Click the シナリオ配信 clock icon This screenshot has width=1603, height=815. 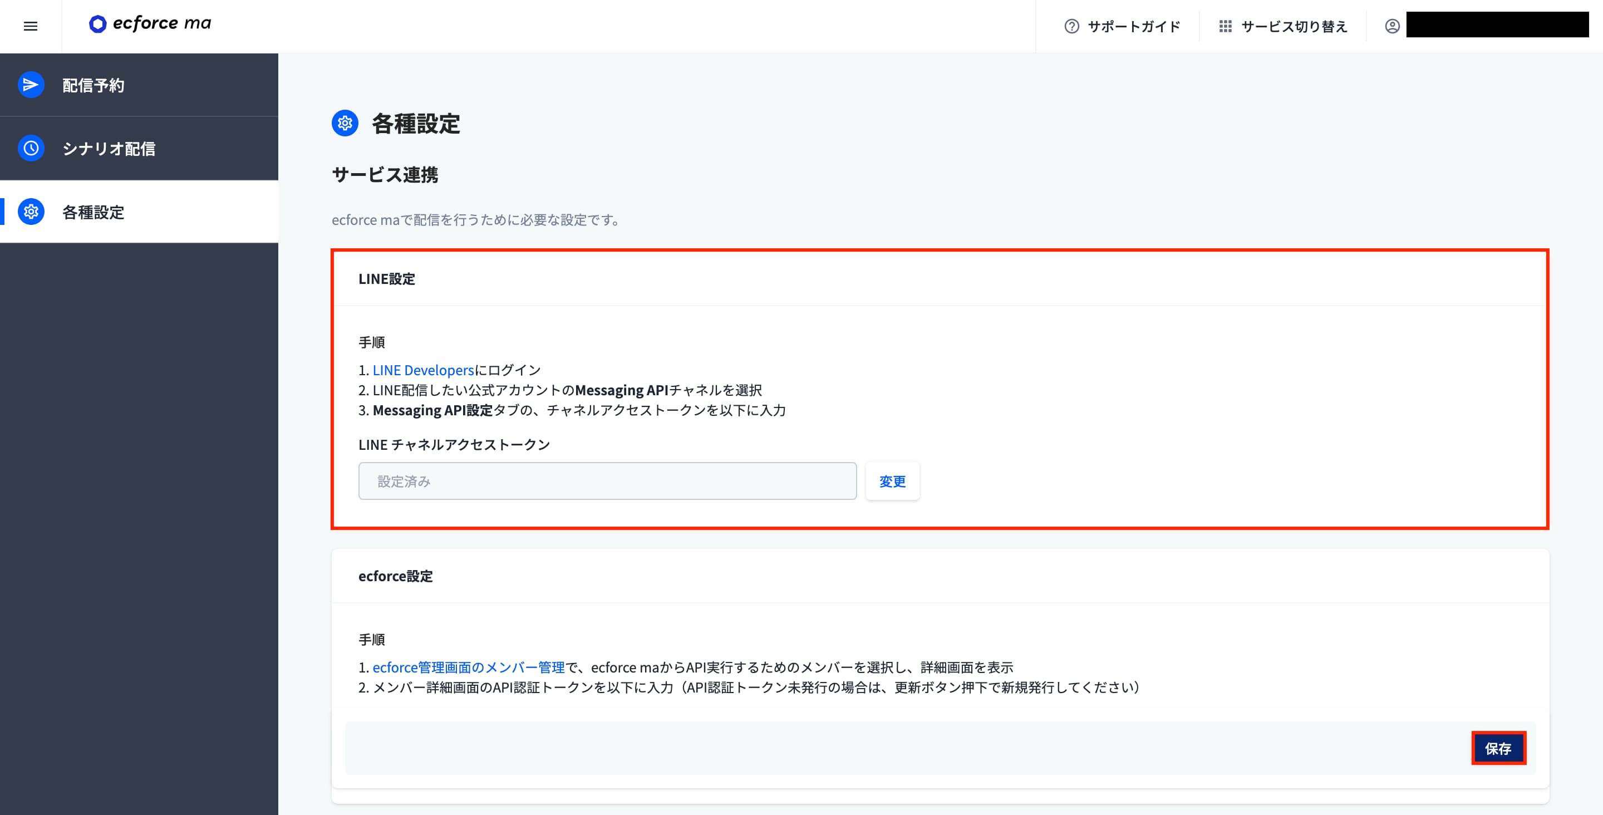(x=30, y=148)
